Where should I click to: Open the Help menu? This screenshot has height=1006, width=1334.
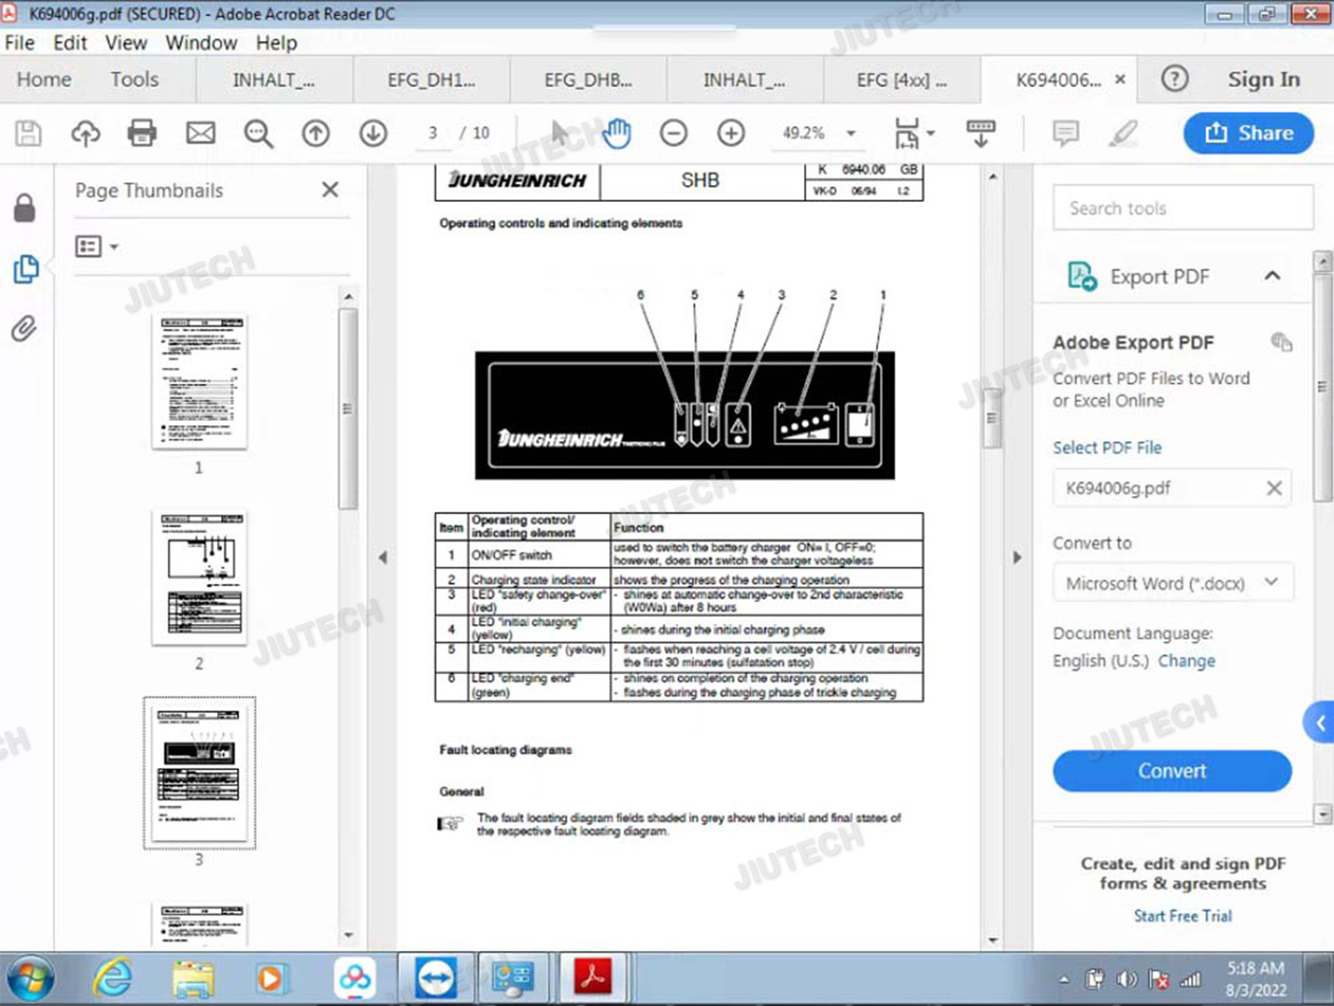click(277, 43)
